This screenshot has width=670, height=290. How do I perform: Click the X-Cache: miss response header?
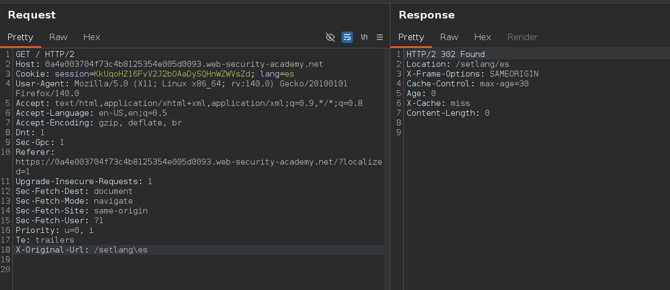(439, 103)
